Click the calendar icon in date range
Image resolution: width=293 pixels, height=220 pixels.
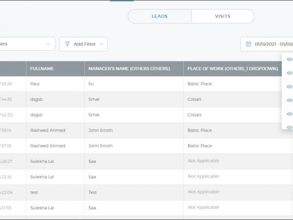point(249,44)
